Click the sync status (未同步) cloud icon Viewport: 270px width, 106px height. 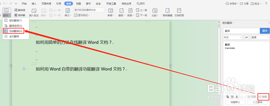(227, 3)
